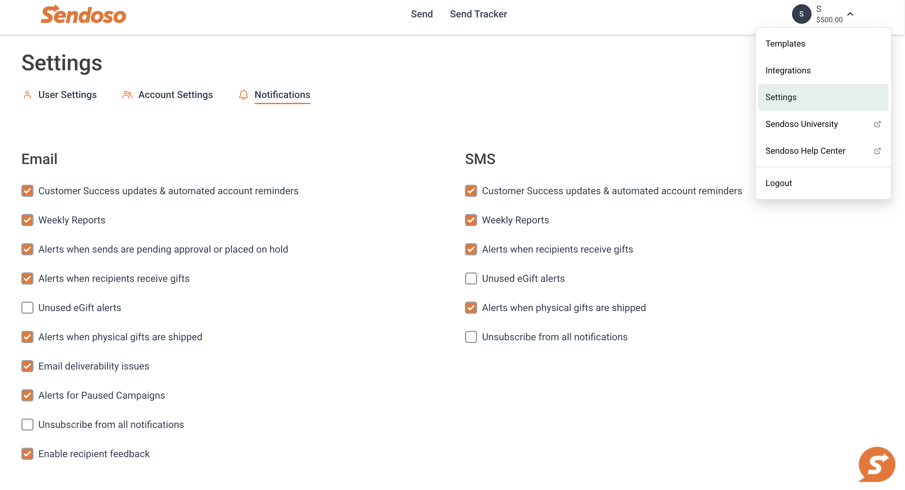Choose Templates from the account menu
The width and height of the screenshot is (905, 490).
coord(823,44)
